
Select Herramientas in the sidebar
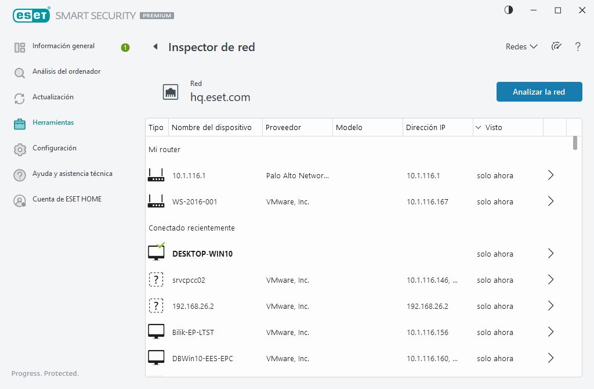click(53, 123)
